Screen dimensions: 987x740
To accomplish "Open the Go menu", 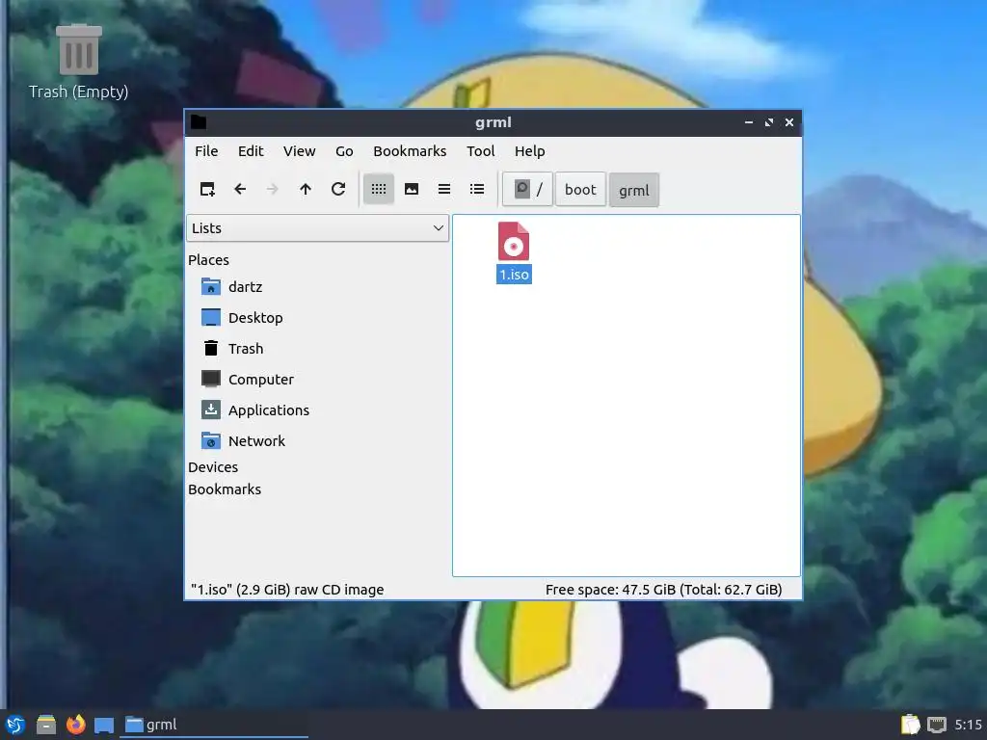I will (344, 151).
